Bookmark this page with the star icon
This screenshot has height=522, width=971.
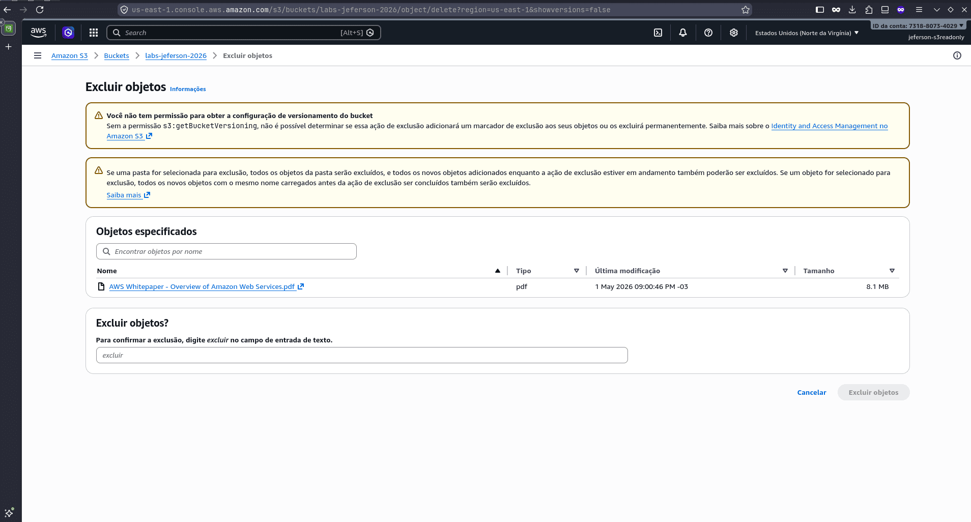pos(746,10)
